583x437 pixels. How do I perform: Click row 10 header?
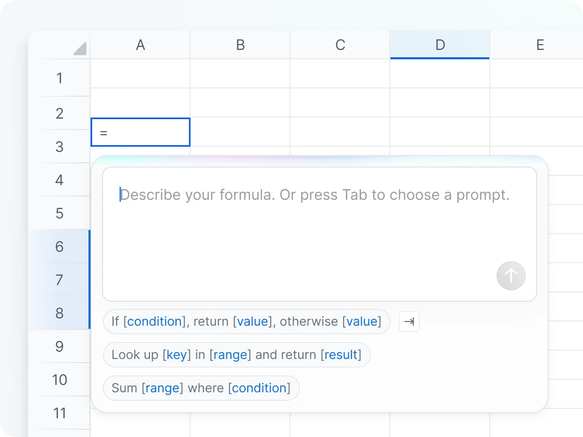pyautogui.click(x=59, y=380)
